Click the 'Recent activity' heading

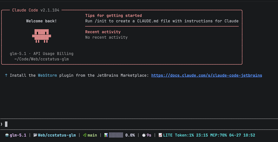click(x=103, y=32)
